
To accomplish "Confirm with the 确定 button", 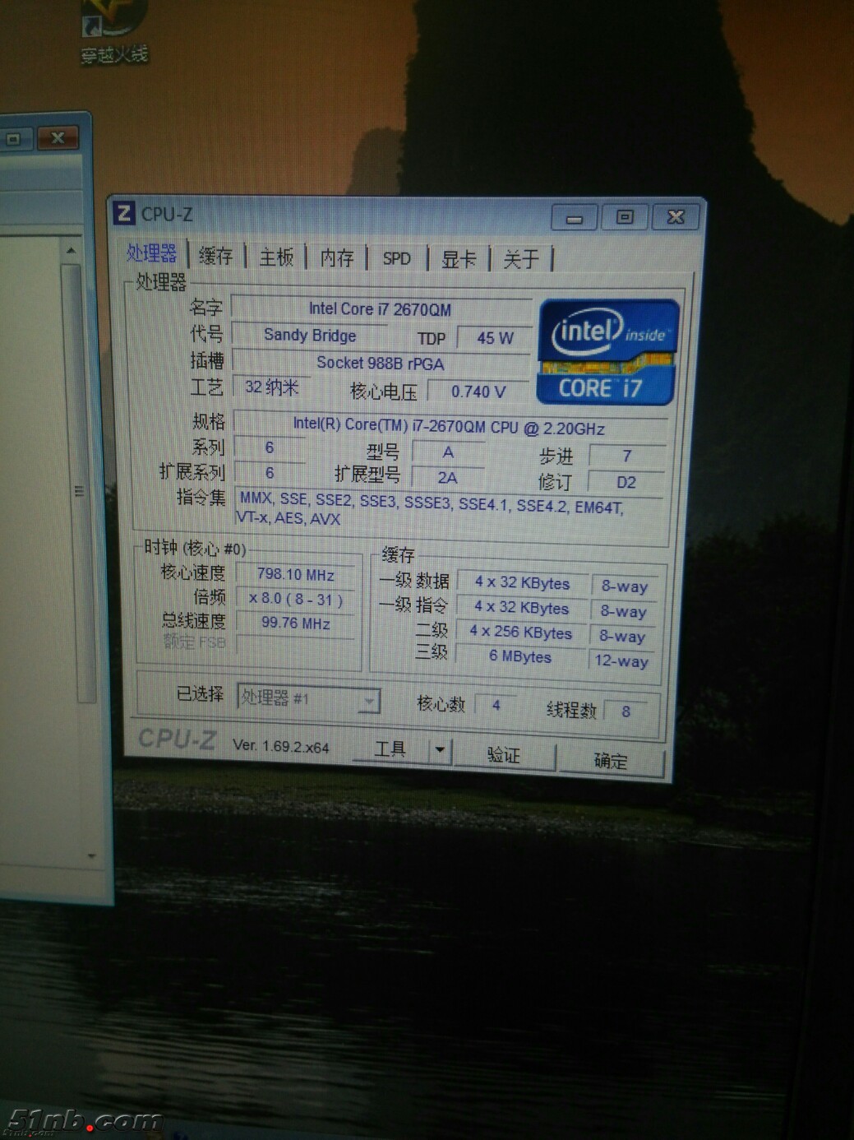I will pos(611,761).
